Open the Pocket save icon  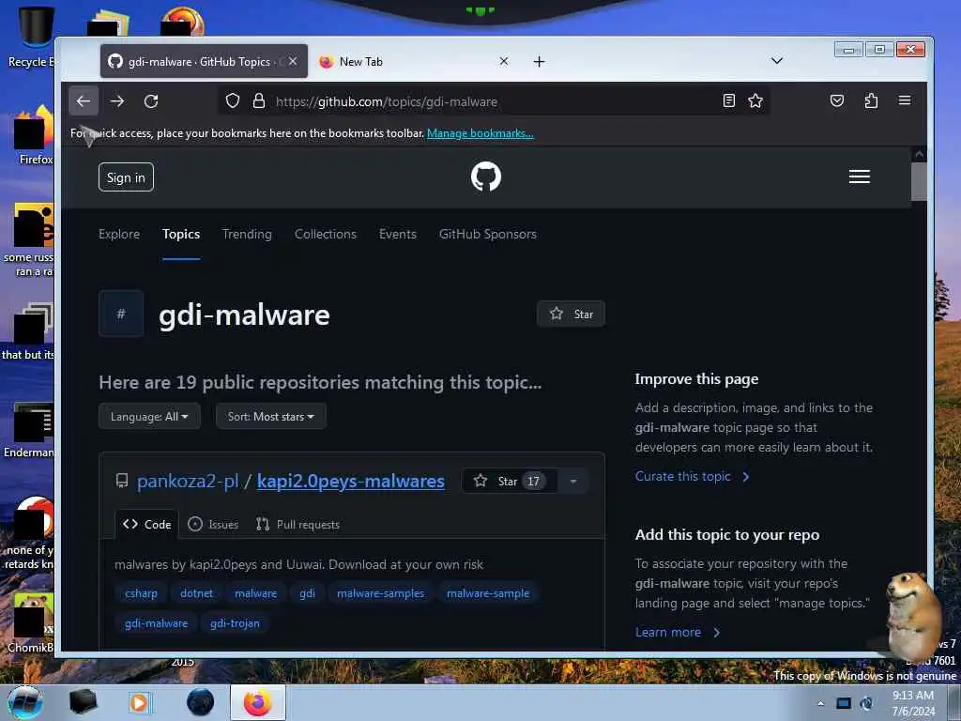(x=837, y=100)
